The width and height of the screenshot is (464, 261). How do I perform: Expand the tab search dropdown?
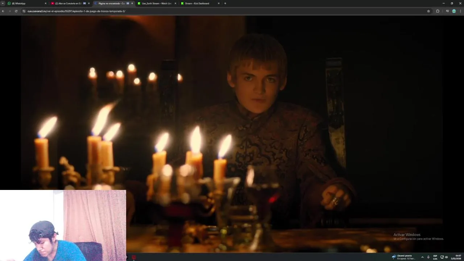click(3, 3)
